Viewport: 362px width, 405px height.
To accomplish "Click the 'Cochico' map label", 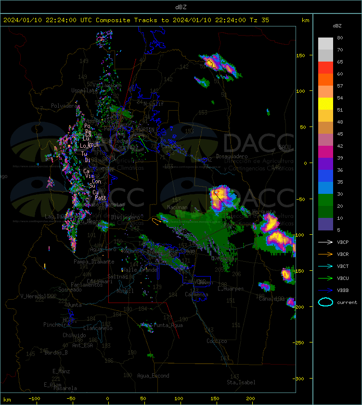I will (x=217, y=341).
